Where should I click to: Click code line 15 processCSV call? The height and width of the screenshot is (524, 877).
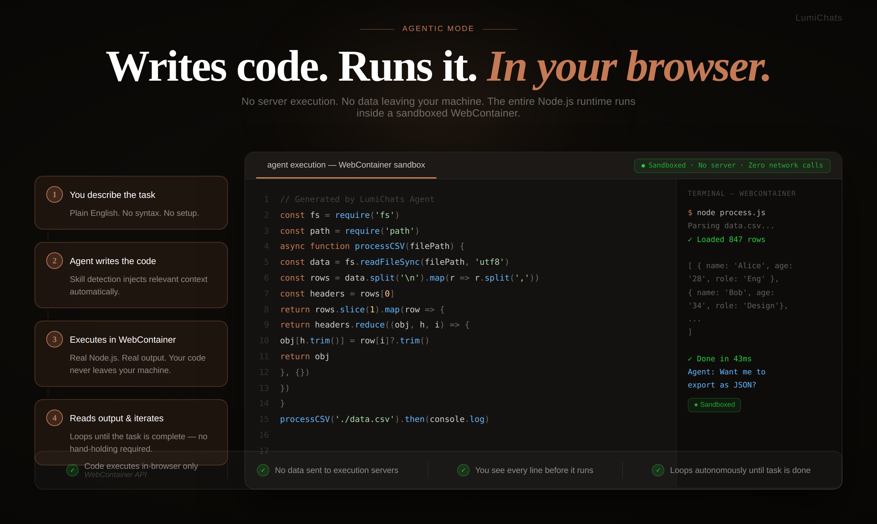(x=384, y=419)
